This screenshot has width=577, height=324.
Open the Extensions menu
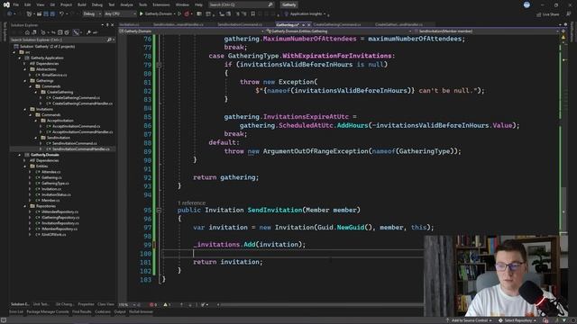point(161,4)
